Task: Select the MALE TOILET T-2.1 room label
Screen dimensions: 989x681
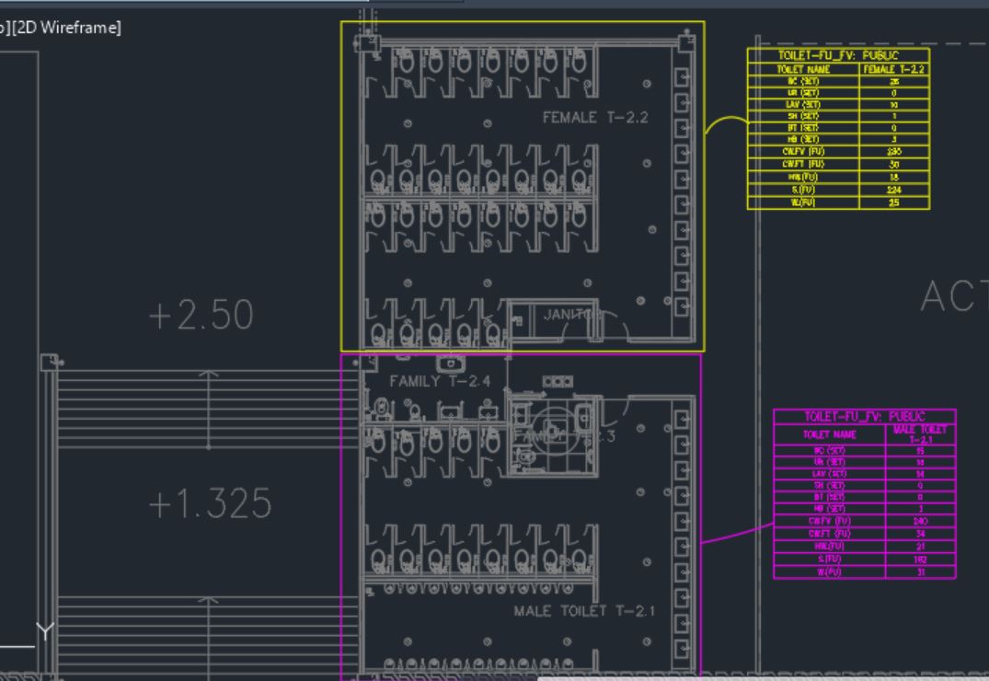Action: click(584, 611)
